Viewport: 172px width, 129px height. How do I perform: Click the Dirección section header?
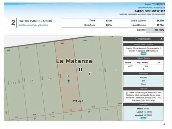(143, 89)
